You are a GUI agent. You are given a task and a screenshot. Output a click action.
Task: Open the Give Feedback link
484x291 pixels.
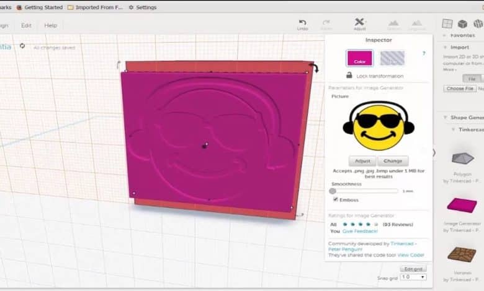[360, 231]
